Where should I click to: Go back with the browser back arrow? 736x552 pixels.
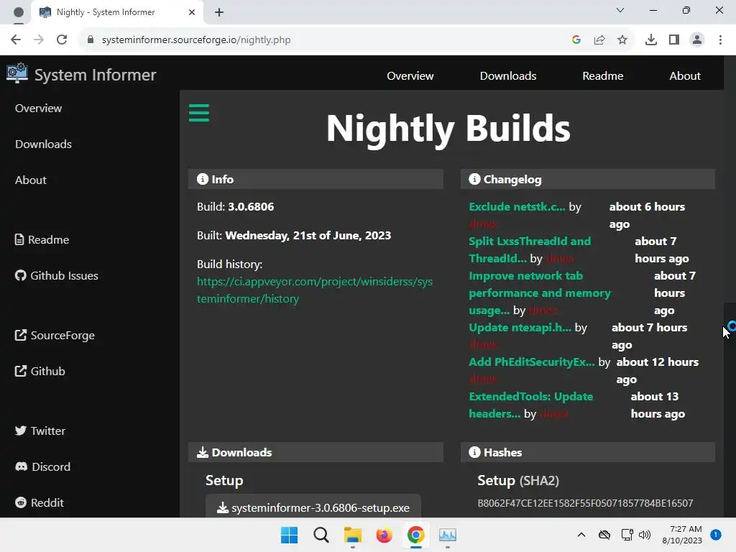tap(16, 40)
